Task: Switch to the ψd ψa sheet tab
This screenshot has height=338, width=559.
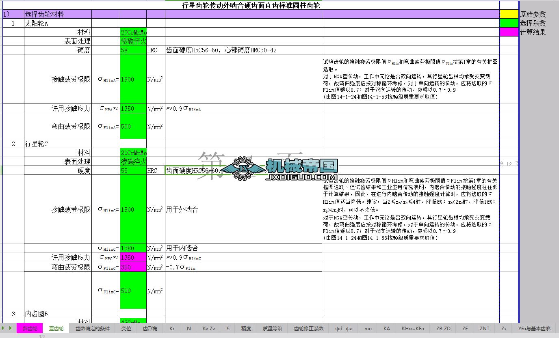Action: 344,328
